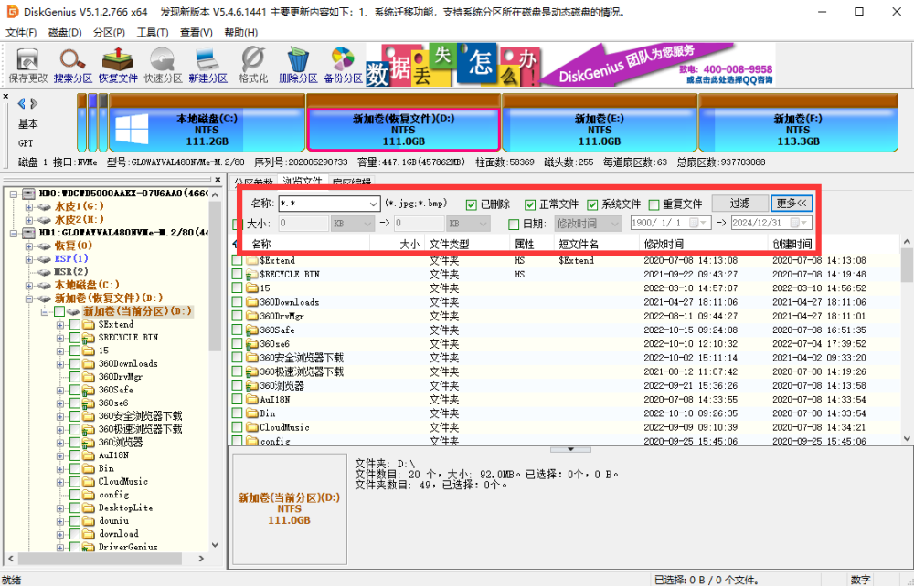This screenshot has height=586, width=914.
Task: Open the 搜索分区 search partition tool
Action: (73, 65)
